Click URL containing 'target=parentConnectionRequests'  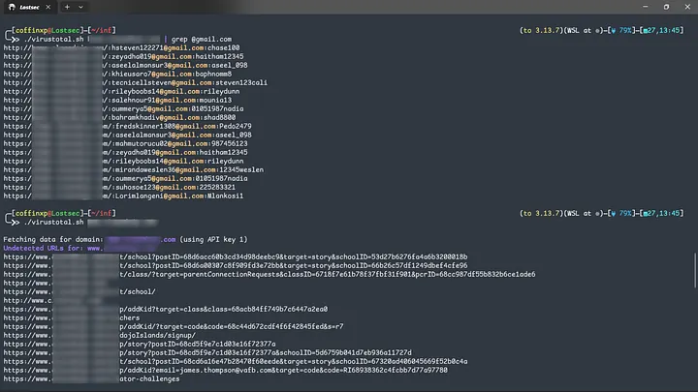tap(270, 274)
